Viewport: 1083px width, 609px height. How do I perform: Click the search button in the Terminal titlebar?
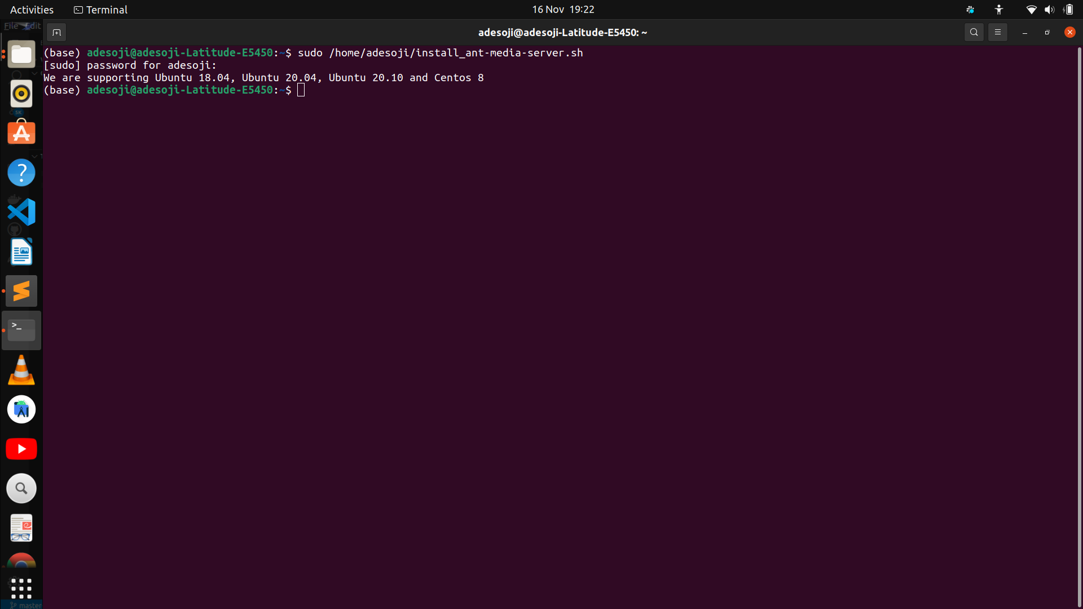974,32
